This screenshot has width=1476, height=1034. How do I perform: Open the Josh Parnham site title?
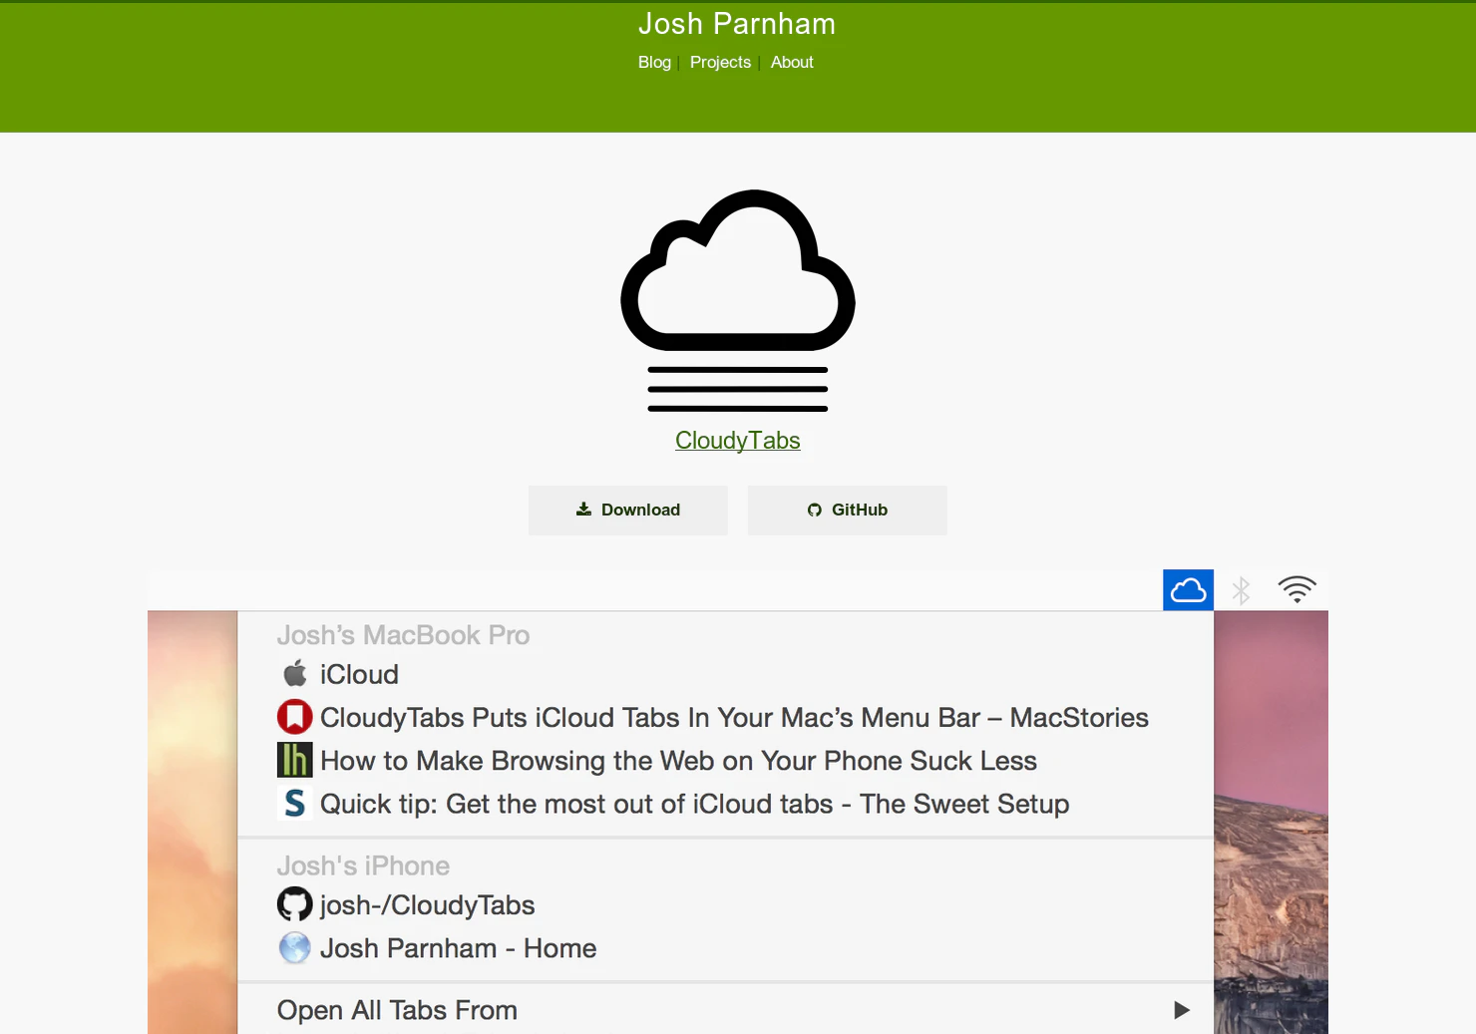(x=737, y=24)
